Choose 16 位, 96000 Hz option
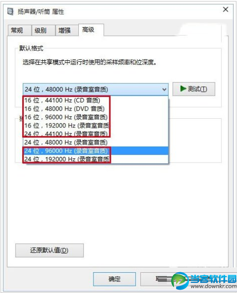 (x=95, y=117)
